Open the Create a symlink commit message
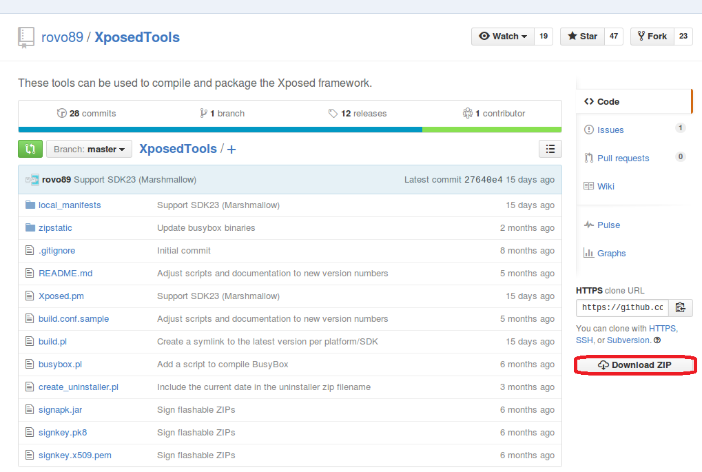Image resolution: width=702 pixels, height=472 pixels. (267, 342)
